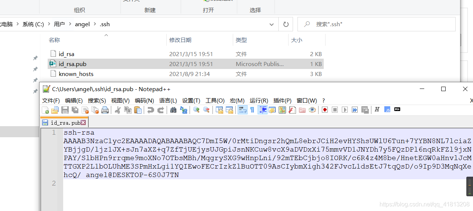Select the id_rsa.pub document tab
This screenshot has height=211, width=473.
[64, 122]
